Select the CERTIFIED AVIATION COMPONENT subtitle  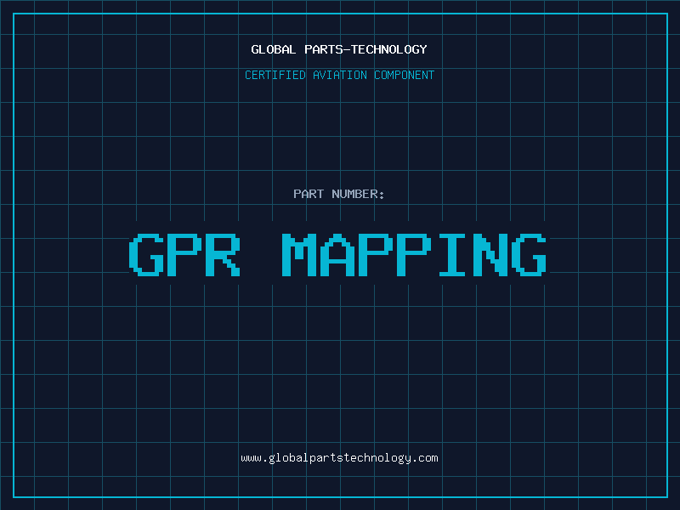(339, 75)
